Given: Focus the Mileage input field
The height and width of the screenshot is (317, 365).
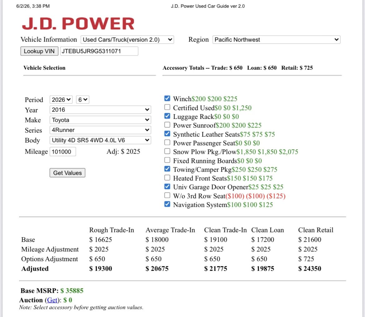Looking at the screenshot, I should [63, 152].
